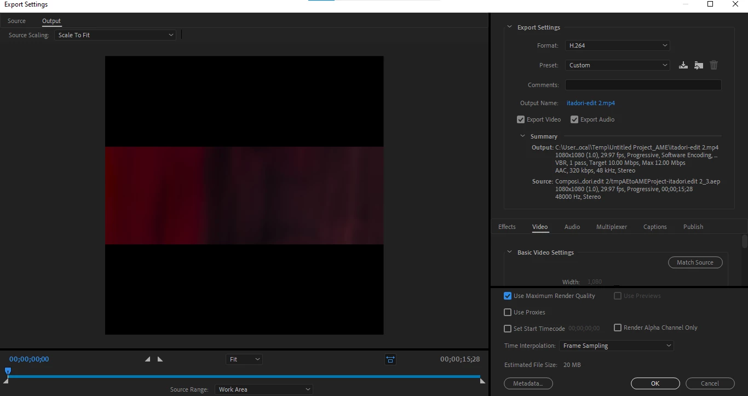The height and width of the screenshot is (396, 748).
Task: Click the duration timecode 00;00;15;28
Action: (x=460, y=359)
